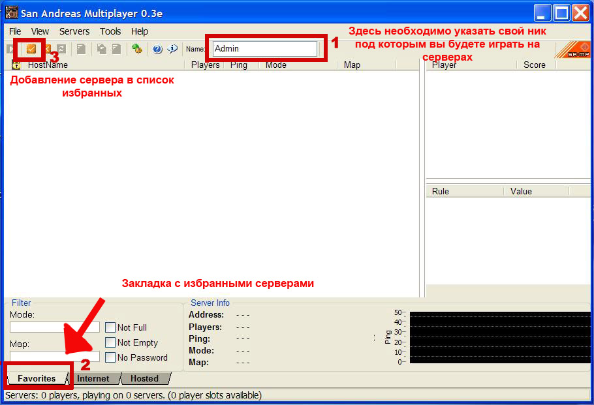The width and height of the screenshot is (594, 405).
Task: Click the Name input field containing Admin
Action: point(264,49)
